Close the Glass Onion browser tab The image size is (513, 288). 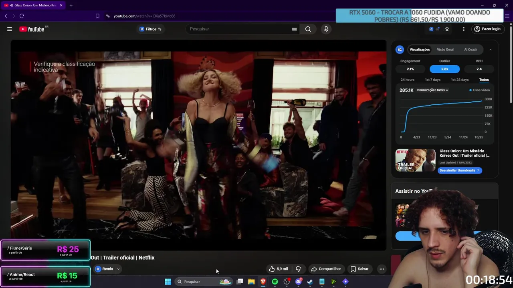click(61, 5)
